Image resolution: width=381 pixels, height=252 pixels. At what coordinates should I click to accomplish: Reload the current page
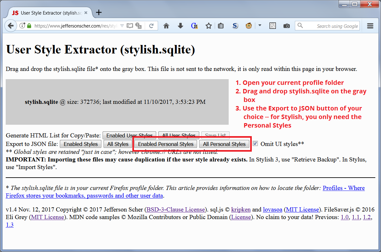click(x=151, y=26)
